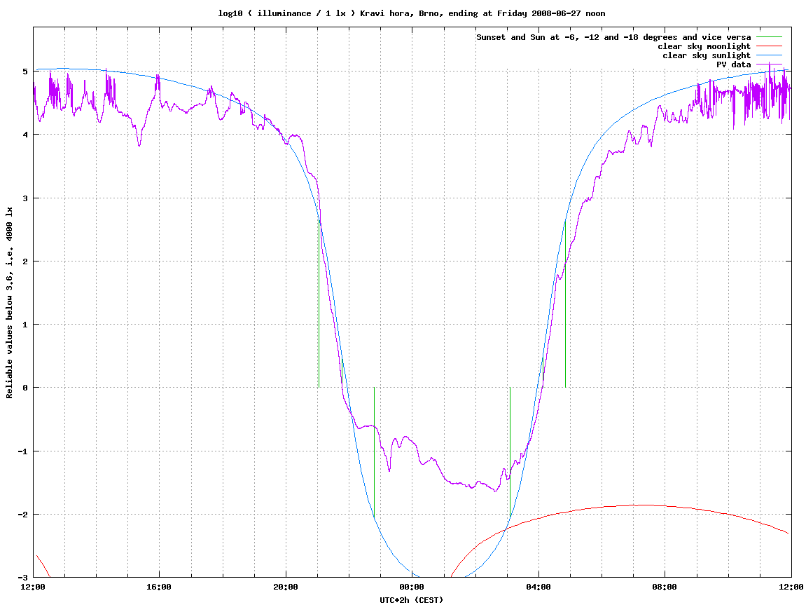Click the legend entry "clear sky sunlight"

tap(707, 55)
